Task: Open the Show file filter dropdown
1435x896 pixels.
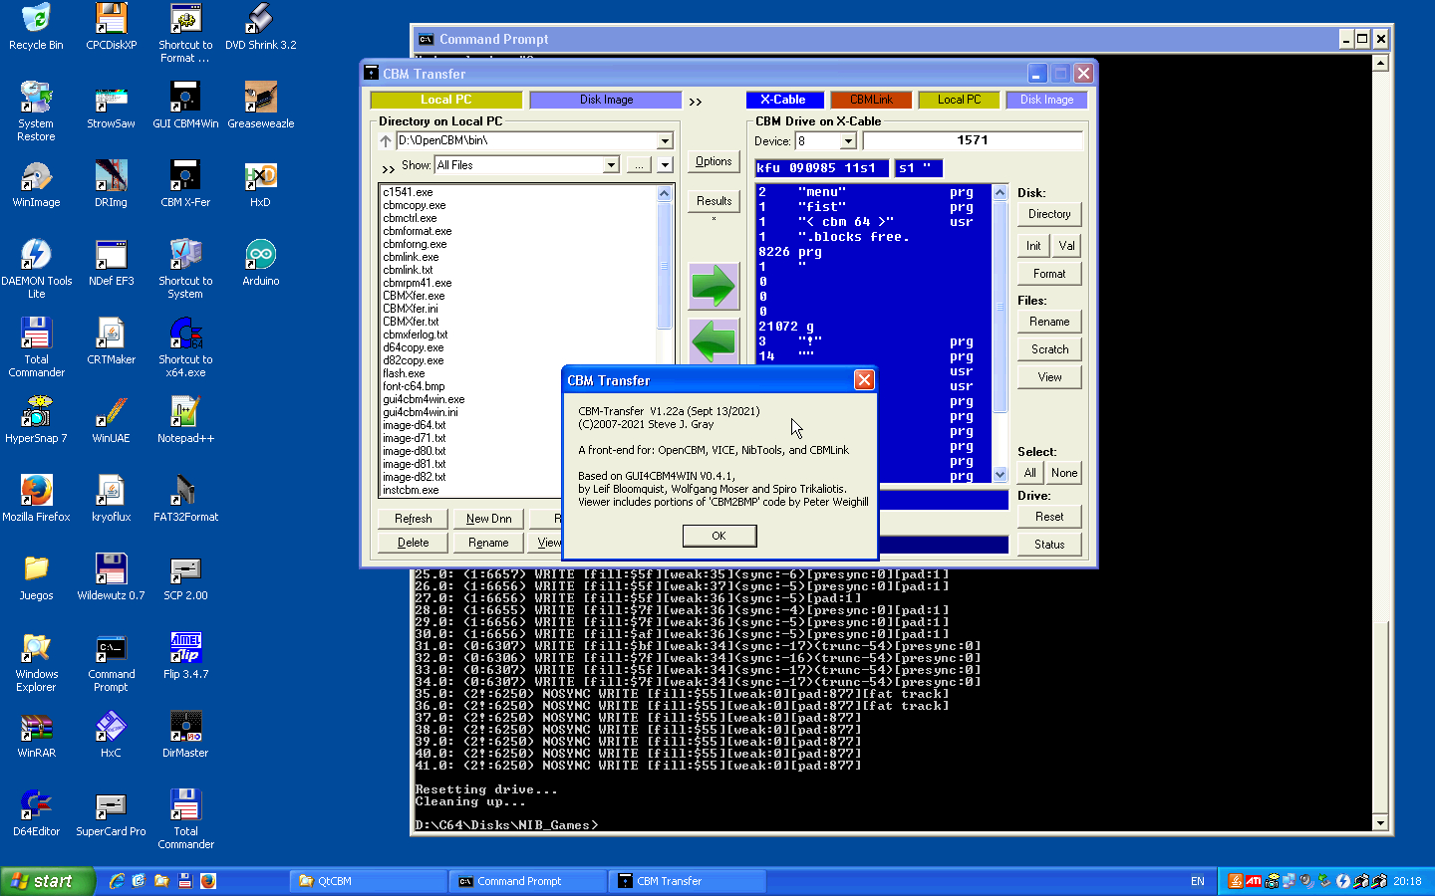Action: click(611, 165)
